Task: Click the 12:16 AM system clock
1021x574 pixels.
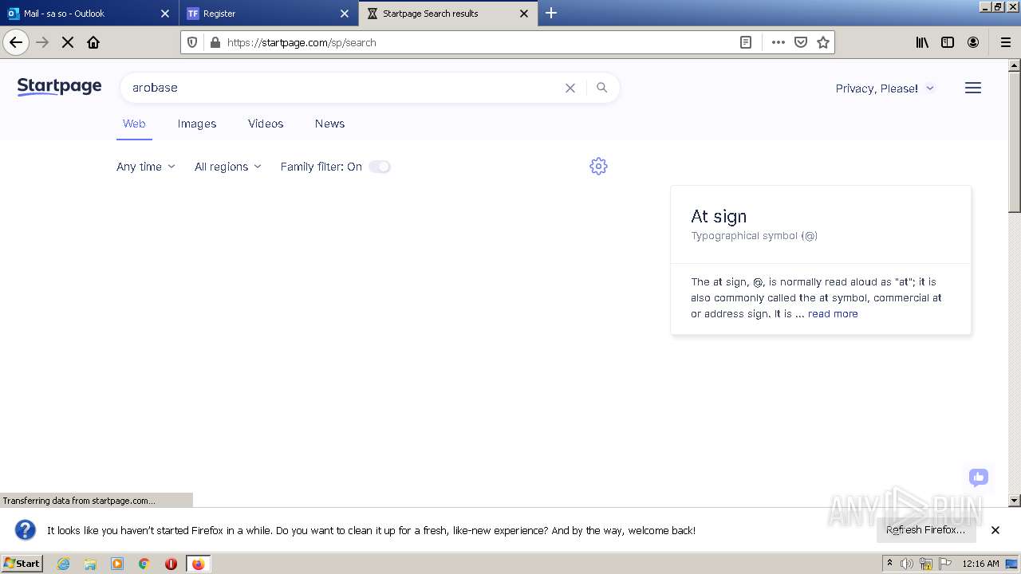Action: click(980, 564)
